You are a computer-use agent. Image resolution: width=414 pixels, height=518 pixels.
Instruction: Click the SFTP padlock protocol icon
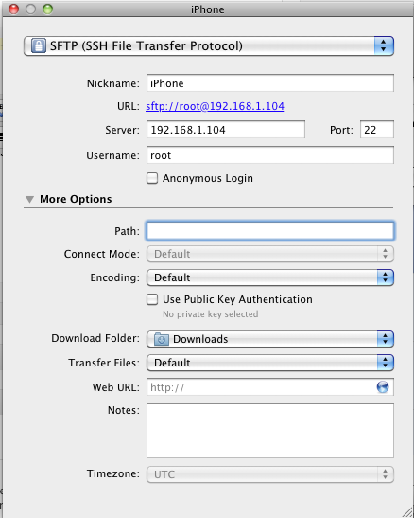point(38,45)
